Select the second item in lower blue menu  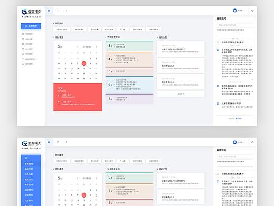coord(31,169)
